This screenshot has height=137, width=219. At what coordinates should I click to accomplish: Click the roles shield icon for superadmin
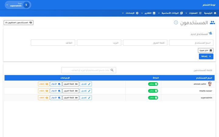pyautogui.click(x=59, y=98)
